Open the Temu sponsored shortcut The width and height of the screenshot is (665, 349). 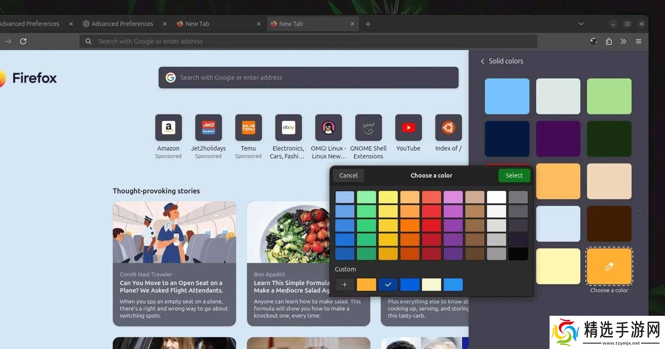click(248, 128)
